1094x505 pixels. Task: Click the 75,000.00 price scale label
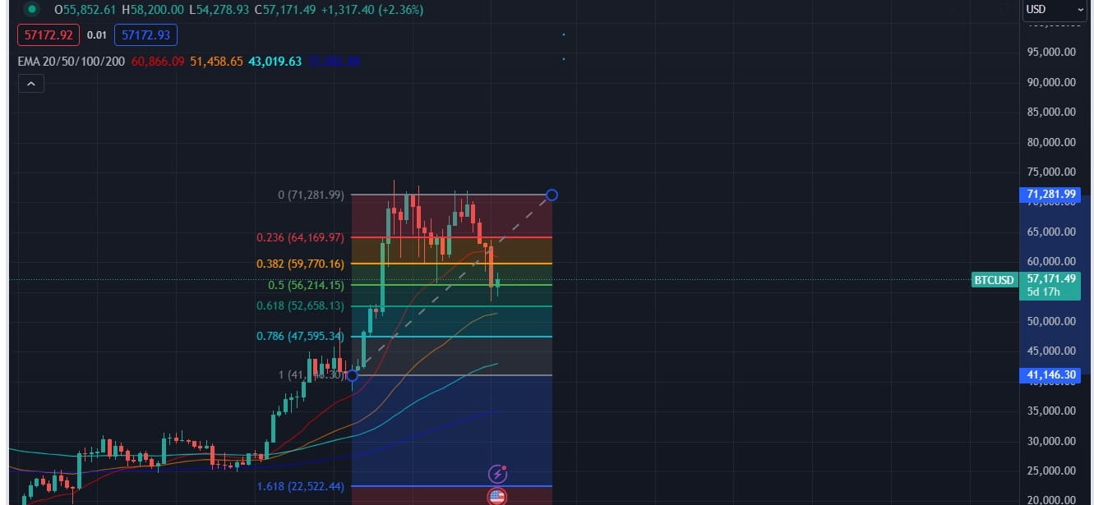click(x=1051, y=172)
